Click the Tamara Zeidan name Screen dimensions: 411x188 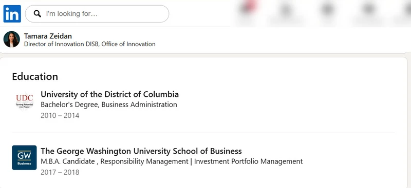click(x=48, y=36)
